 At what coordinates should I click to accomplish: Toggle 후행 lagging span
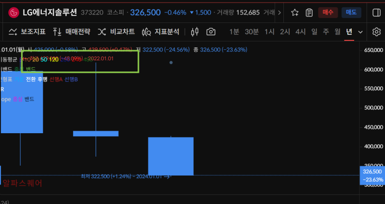(x=42, y=79)
